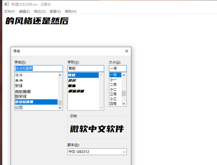Select size 一号 in size list
The height and width of the screenshot is (165, 217).
click(x=115, y=75)
